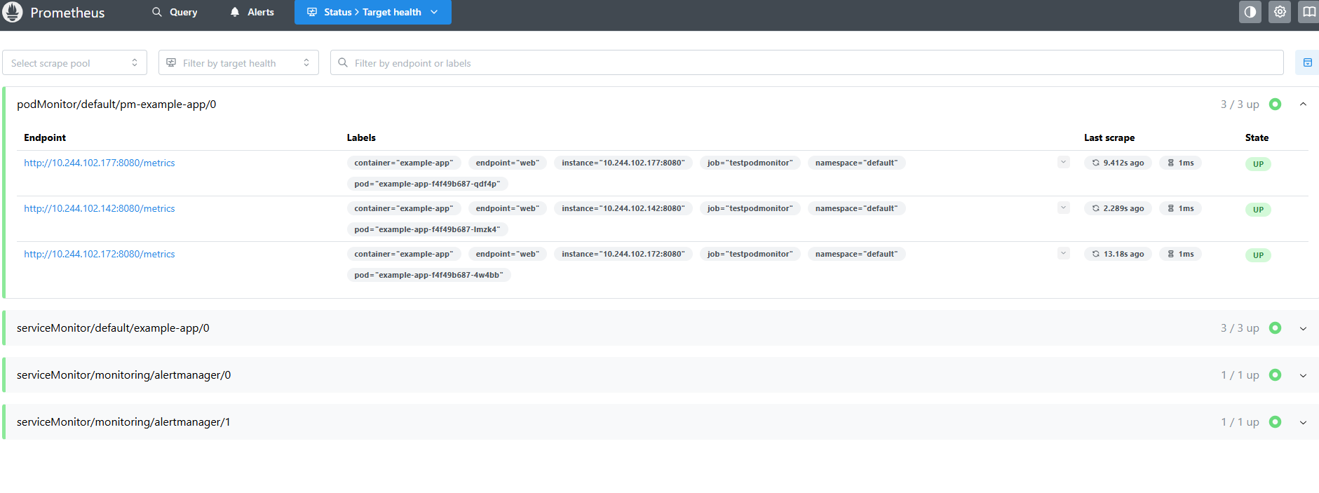Click the Last scrape column header
Screen dimensions: 1319x493
click(x=1109, y=137)
